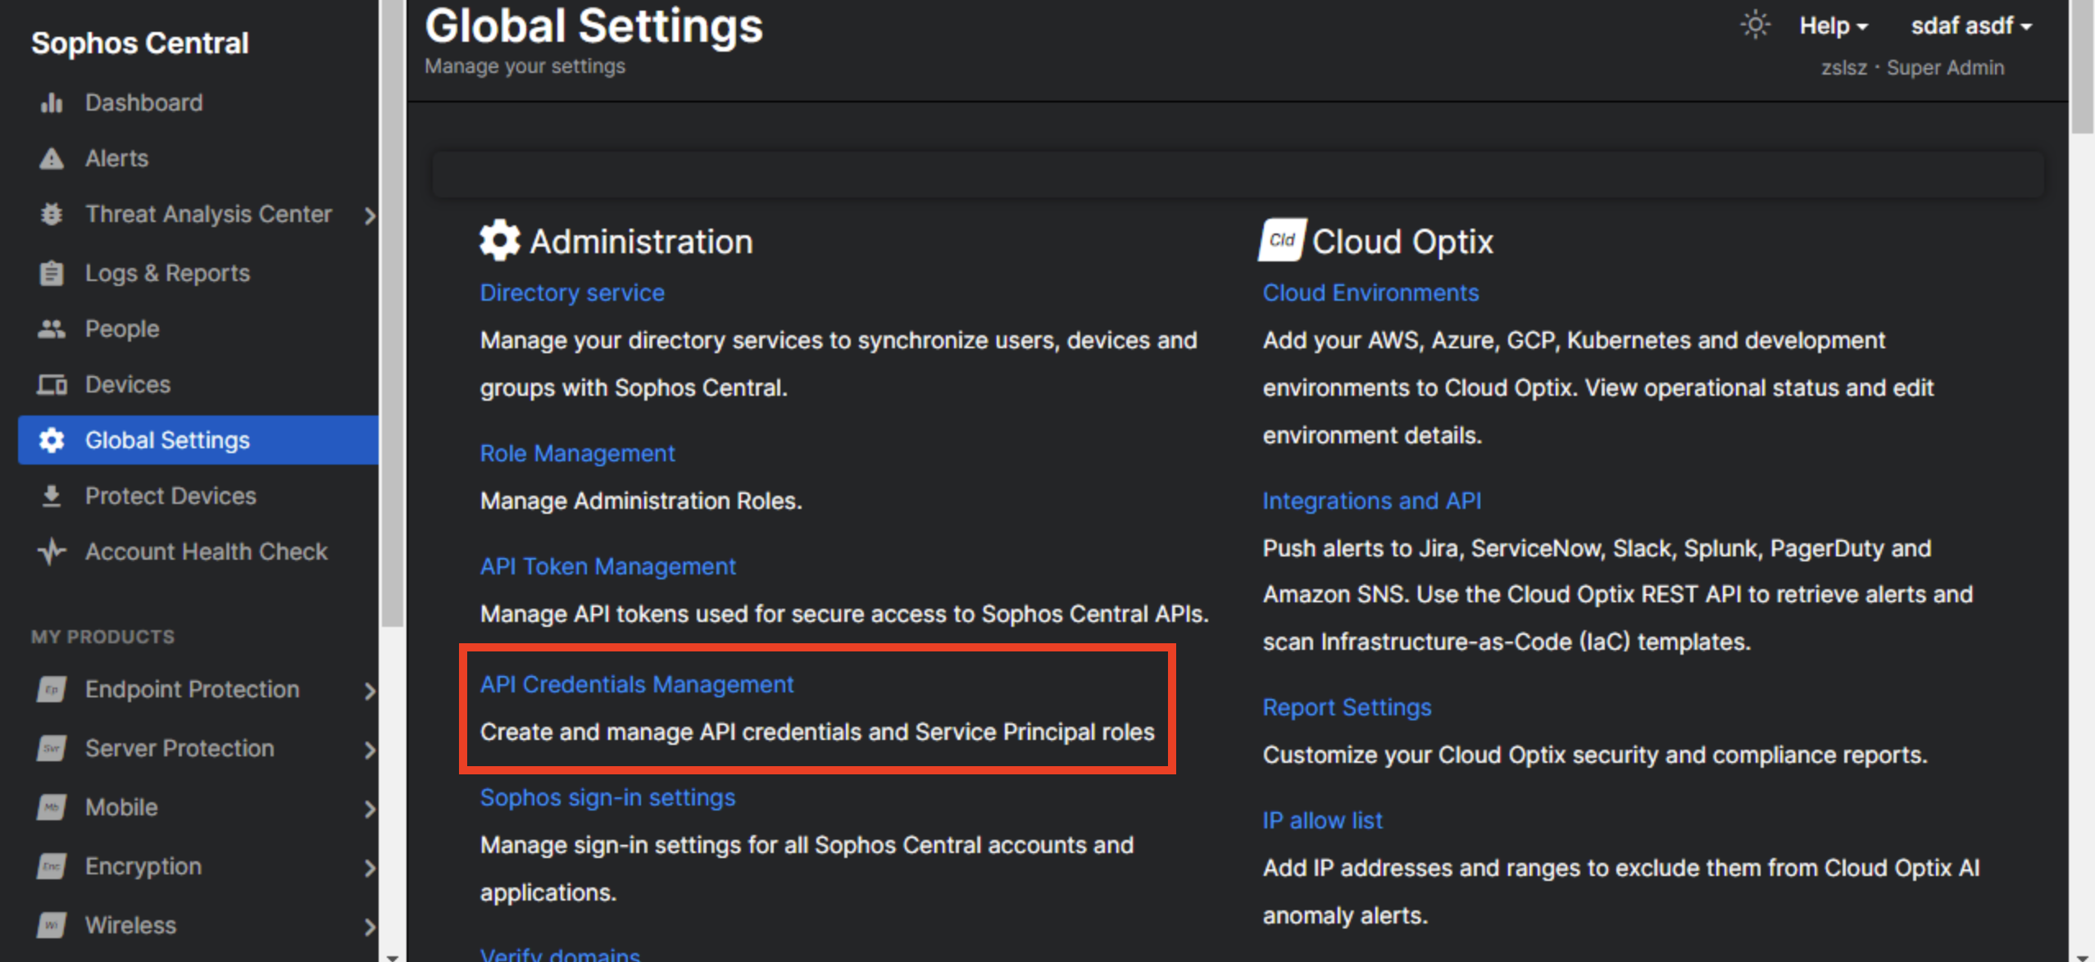Expand the Server Protection chevron
Image resolution: width=2095 pixels, height=962 pixels.
(370, 750)
